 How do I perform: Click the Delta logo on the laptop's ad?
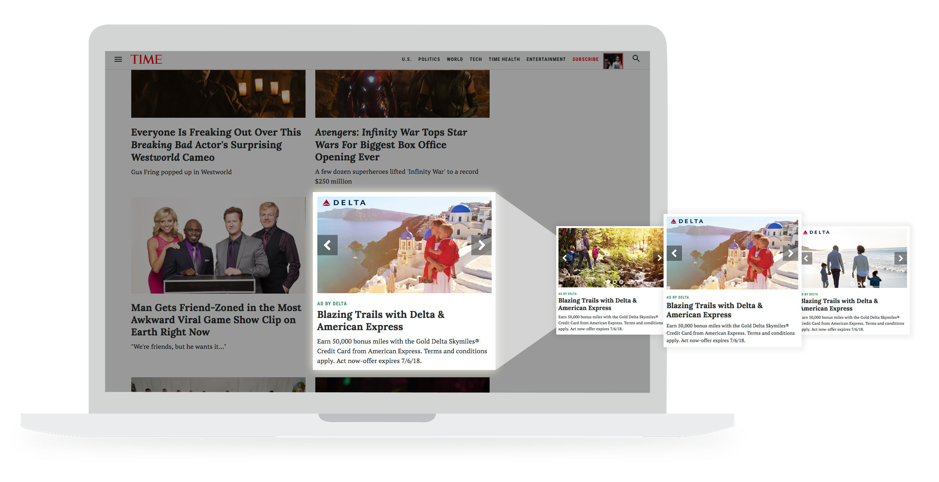click(344, 203)
